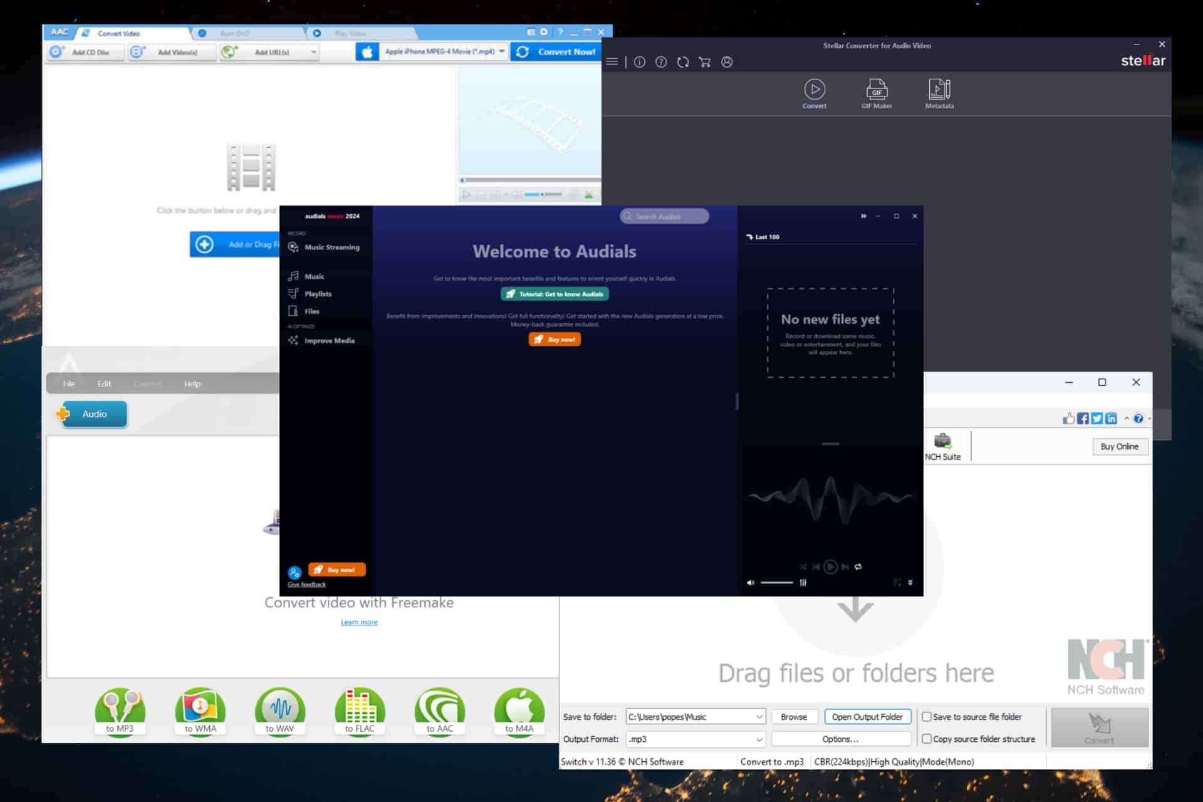Click Tutorial: Get to know Audials
The height and width of the screenshot is (802, 1203).
tap(555, 294)
